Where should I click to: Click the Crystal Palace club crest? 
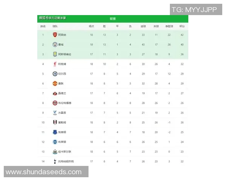coord(55,112)
